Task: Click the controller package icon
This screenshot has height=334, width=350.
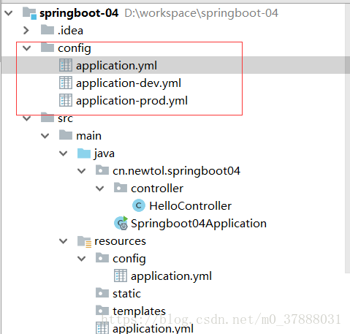Action: point(121,188)
